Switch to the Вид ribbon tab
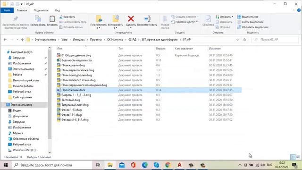The width and height of the screenshot is (302, 170). tap(58, 10)
